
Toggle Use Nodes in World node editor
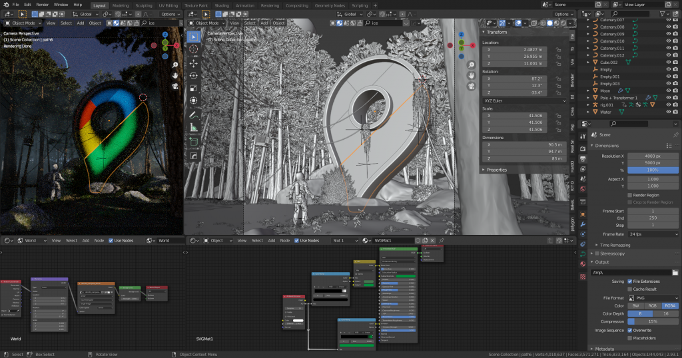click(111, 240)
